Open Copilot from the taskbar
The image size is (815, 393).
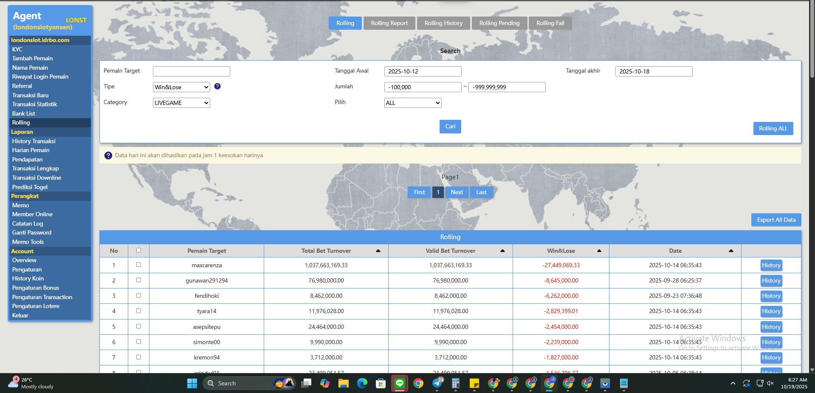click(325, 383)
